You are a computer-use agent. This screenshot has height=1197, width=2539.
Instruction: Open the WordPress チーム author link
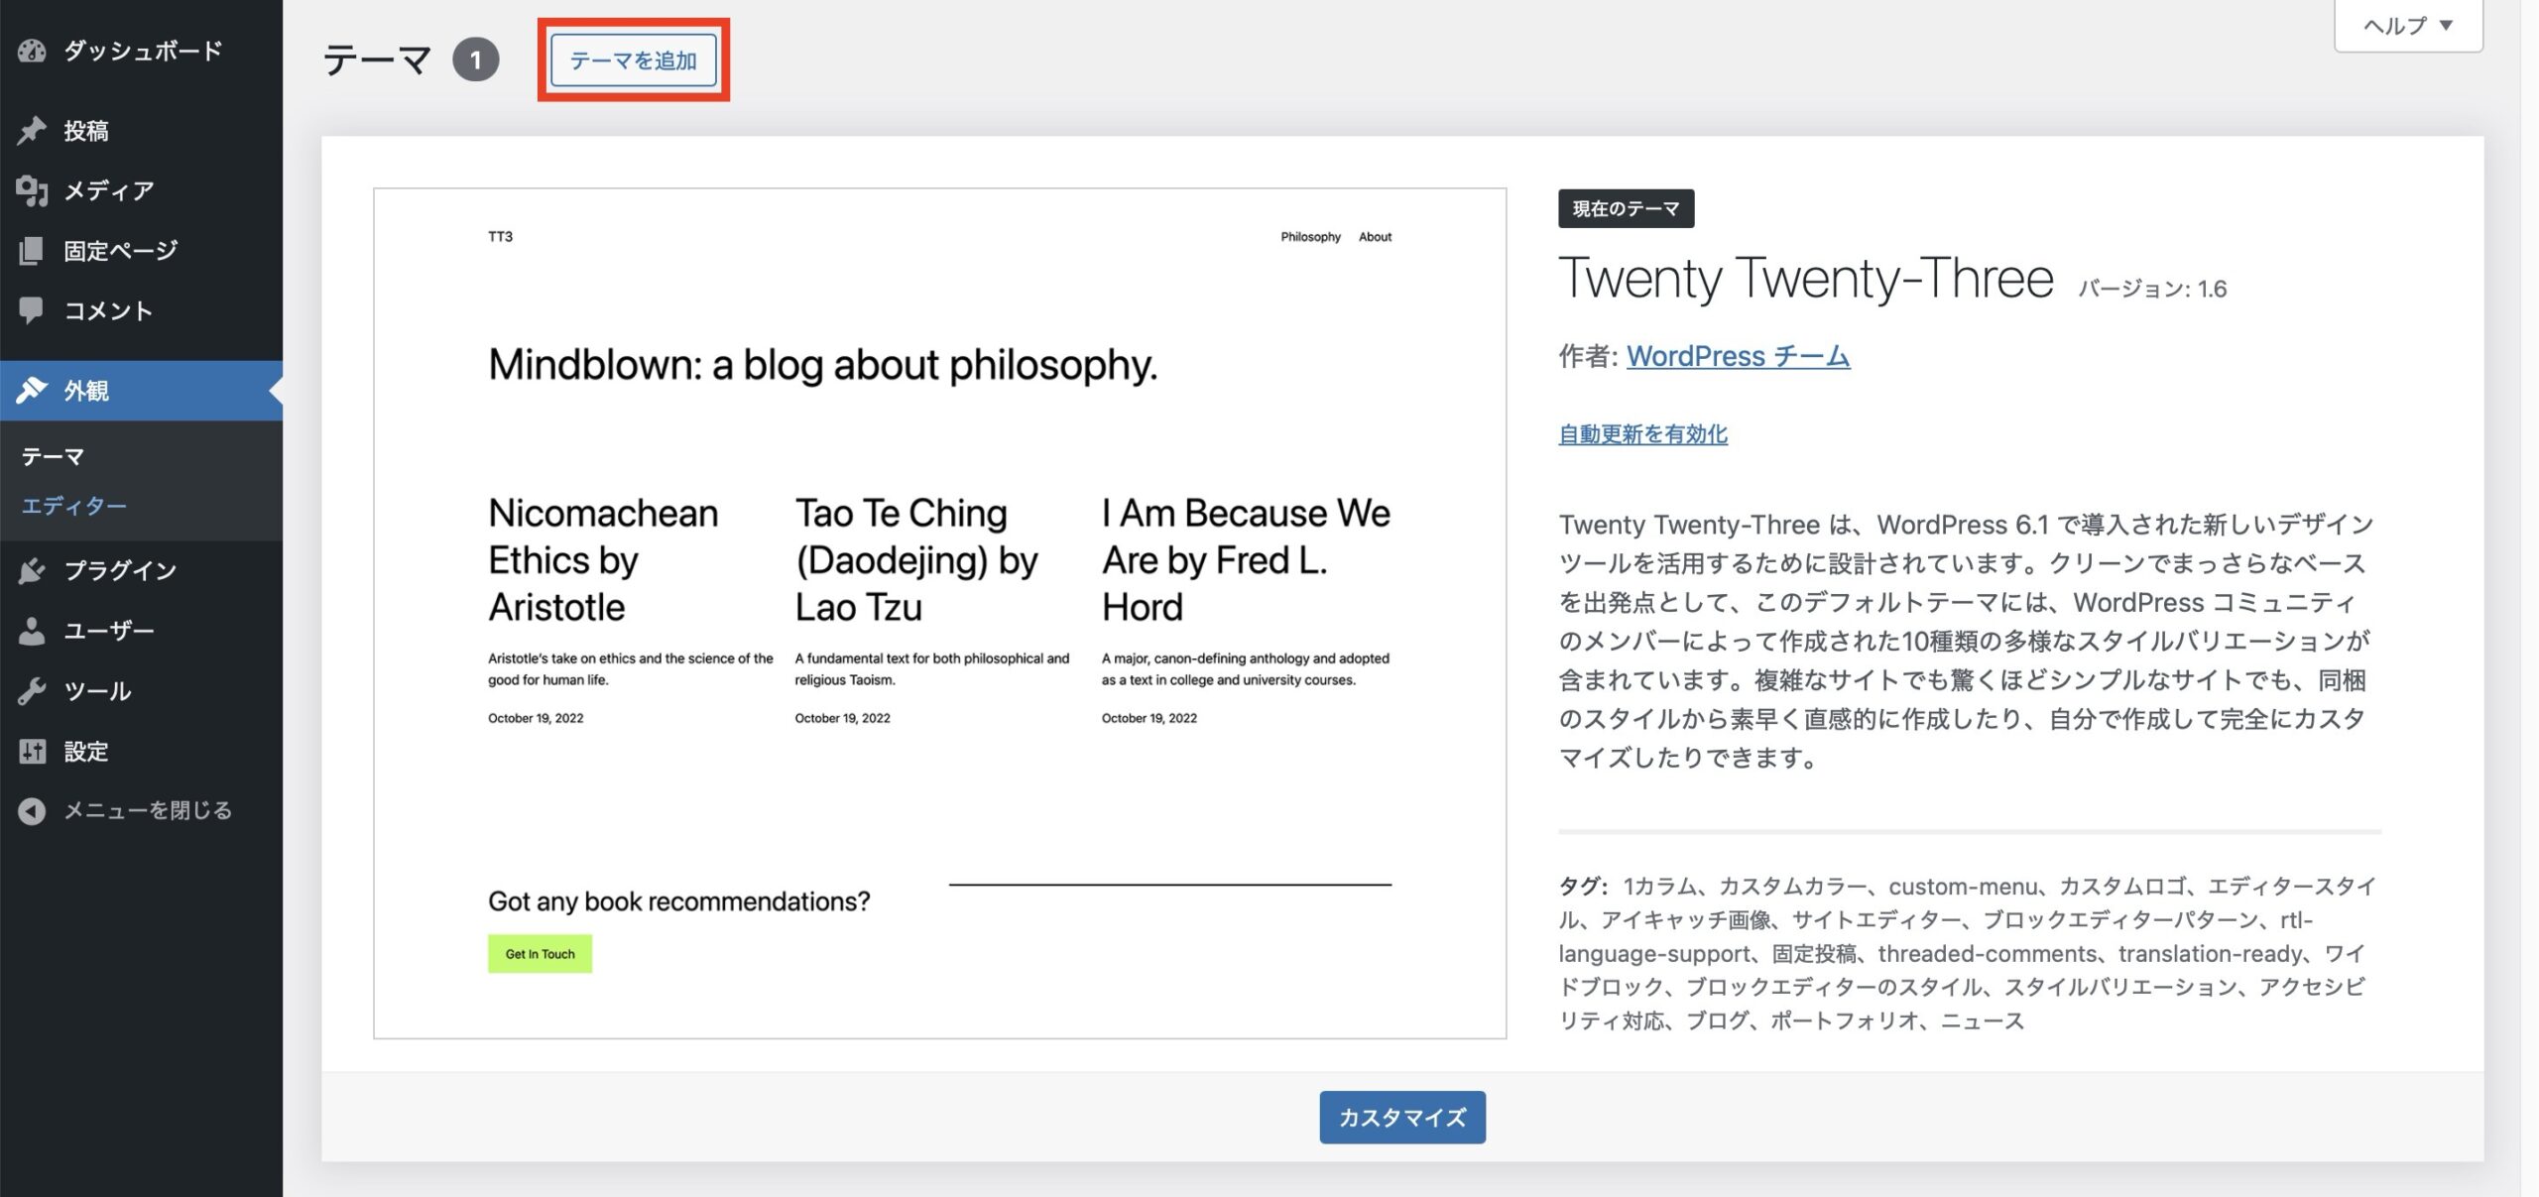1738,356
